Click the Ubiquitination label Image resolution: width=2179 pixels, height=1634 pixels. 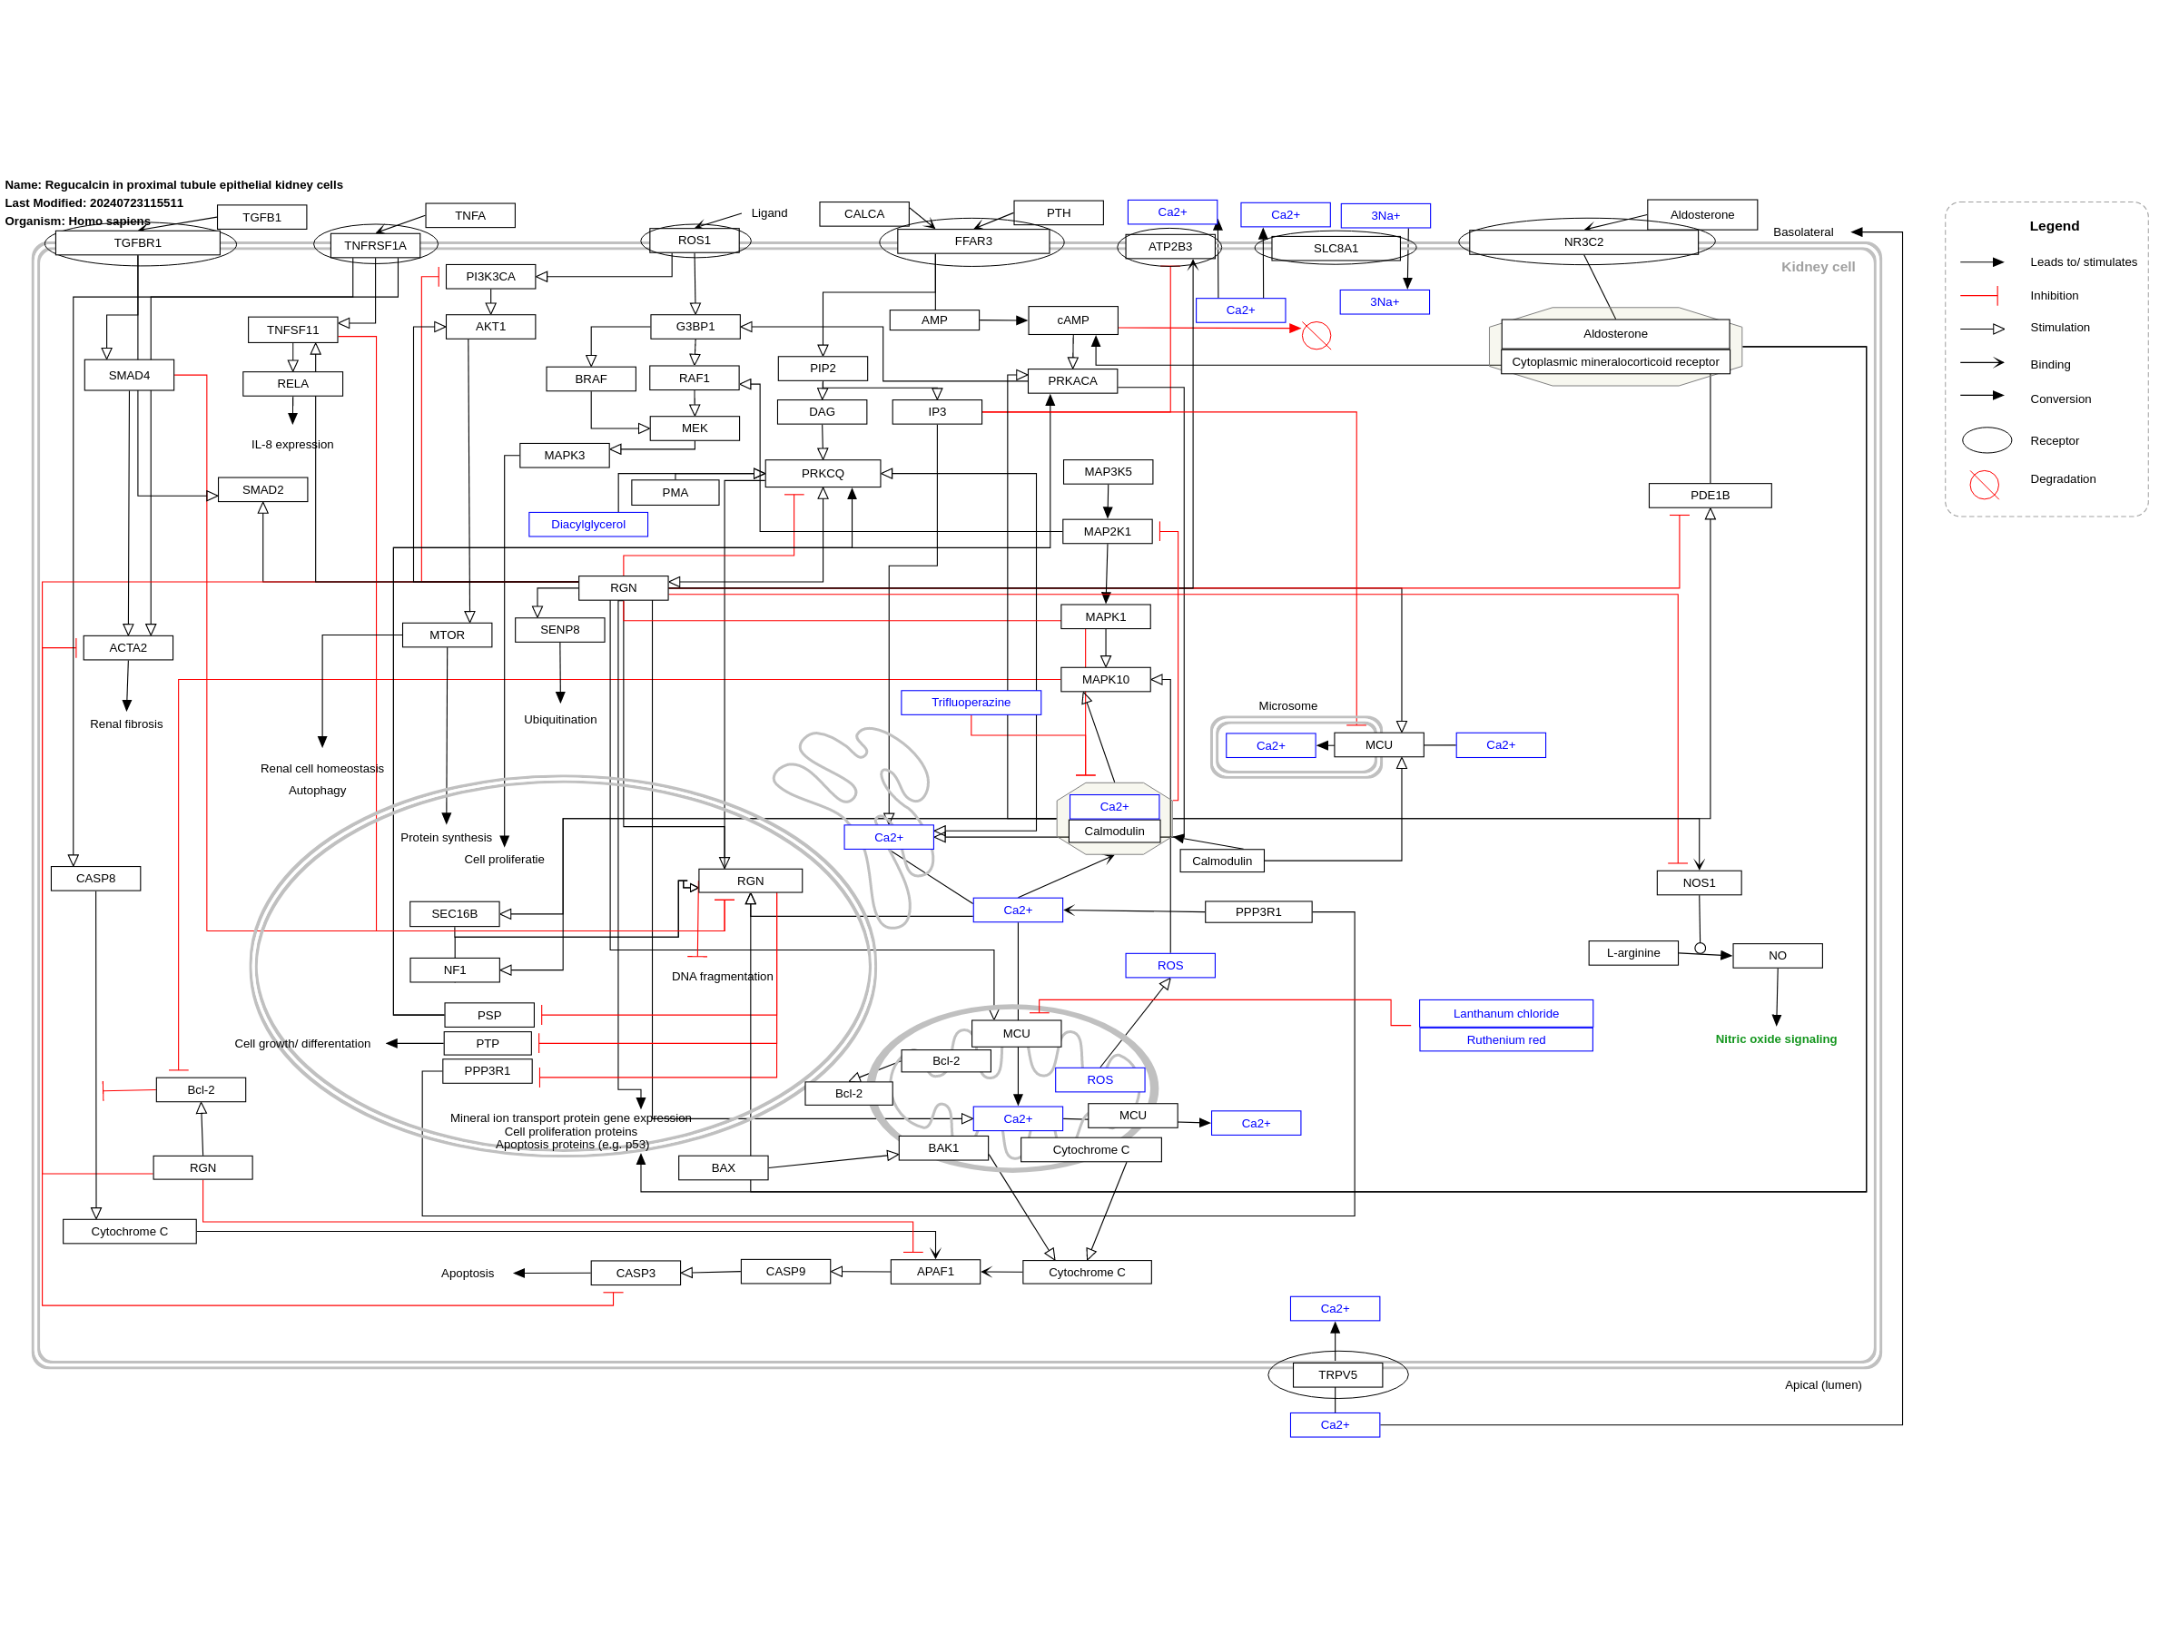[560, 720]
